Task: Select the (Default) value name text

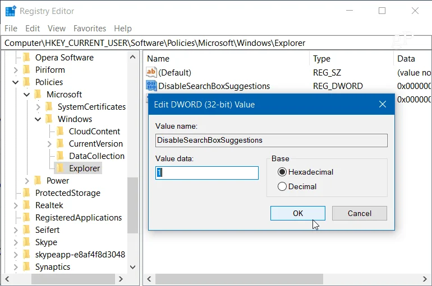Action: click(174, 73)
